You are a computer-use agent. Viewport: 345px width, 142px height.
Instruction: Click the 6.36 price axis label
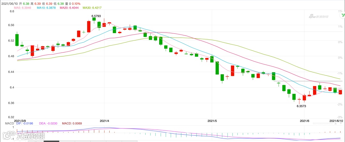pyautogui.click(x=11, y=103)
